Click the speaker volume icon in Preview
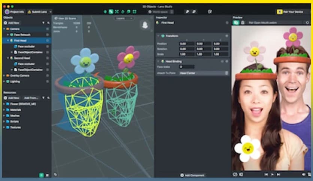The width and height of the screenshot is (313, 181). [303, 174]
